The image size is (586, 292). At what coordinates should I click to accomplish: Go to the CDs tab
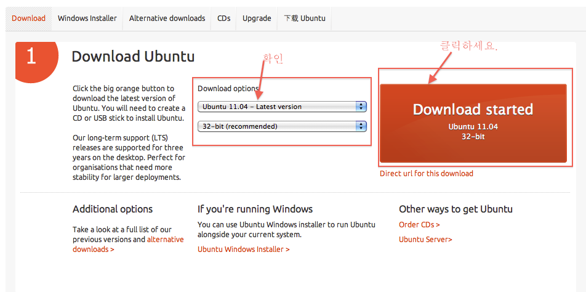pos(223,18)
